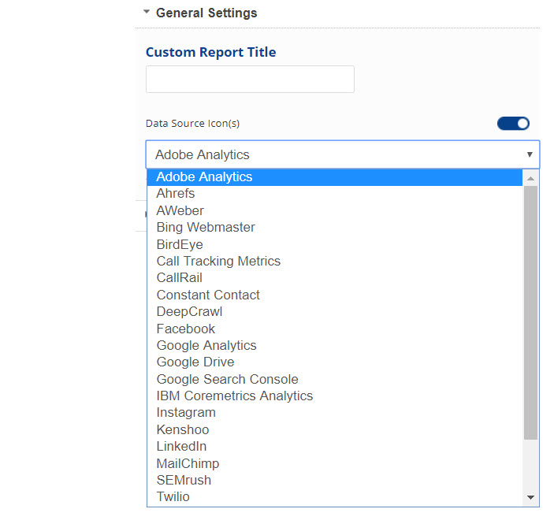Select MailChimp as data source
Screen dimensions: 554x520
188,463
